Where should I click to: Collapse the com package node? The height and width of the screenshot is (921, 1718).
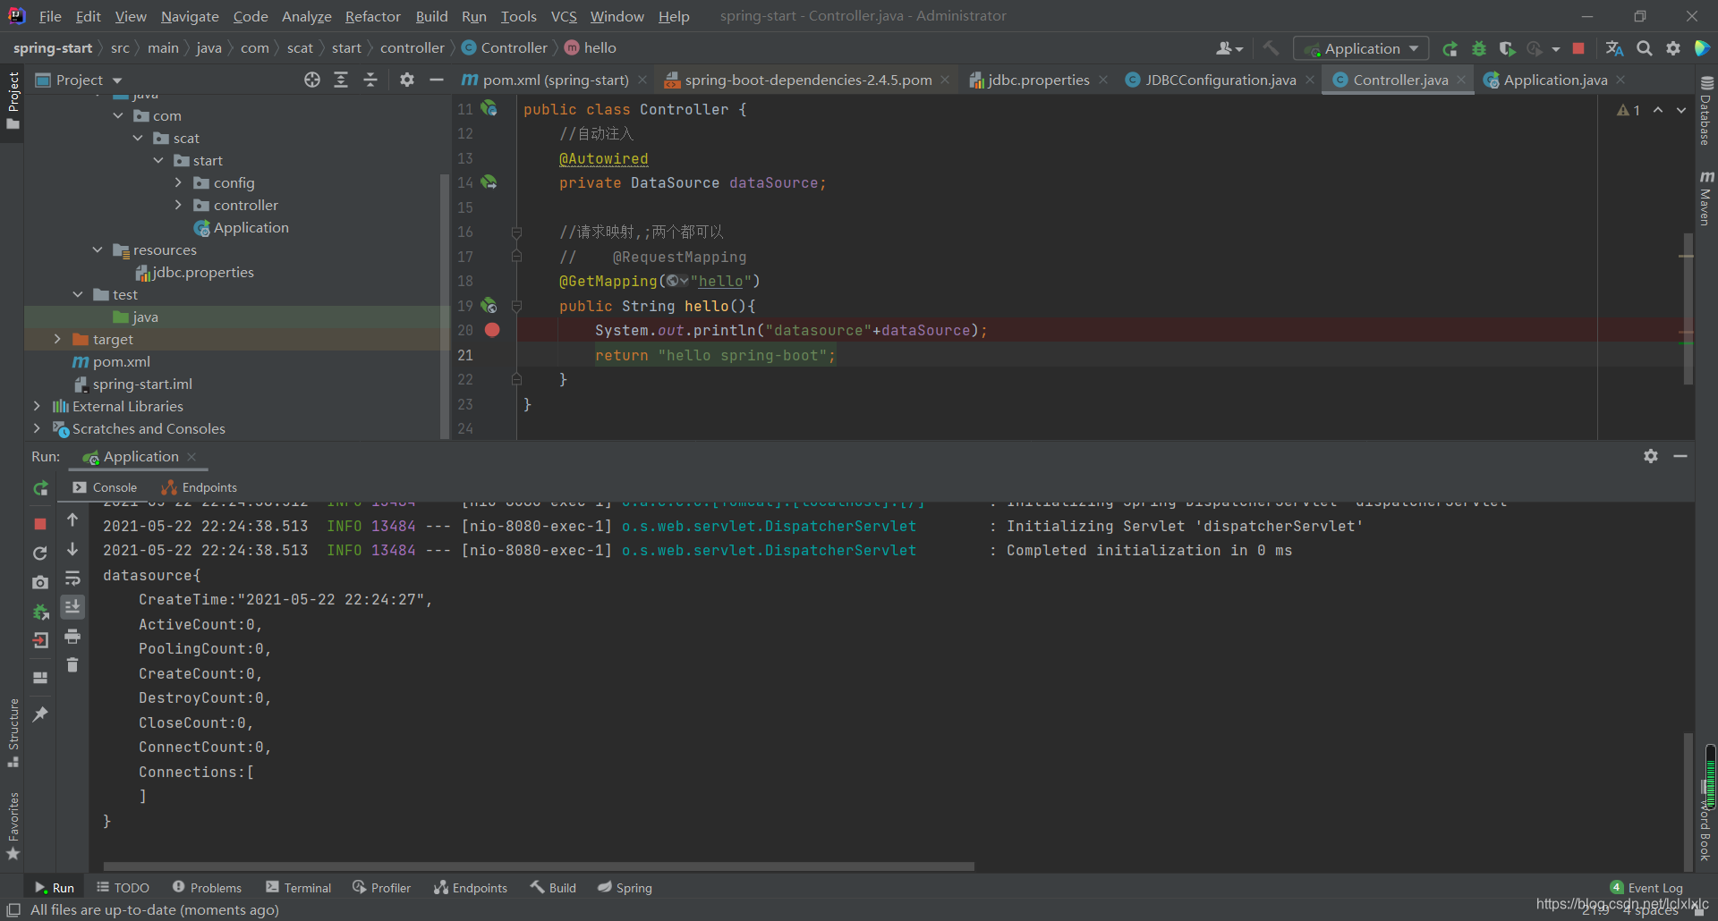tap(118, 115)
